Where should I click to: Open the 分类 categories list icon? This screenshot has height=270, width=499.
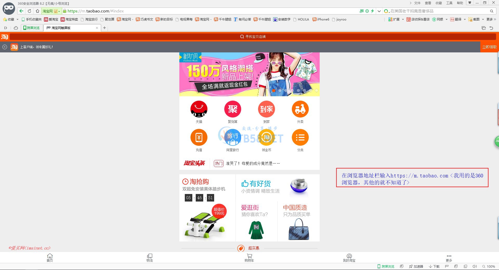point(300,137)
